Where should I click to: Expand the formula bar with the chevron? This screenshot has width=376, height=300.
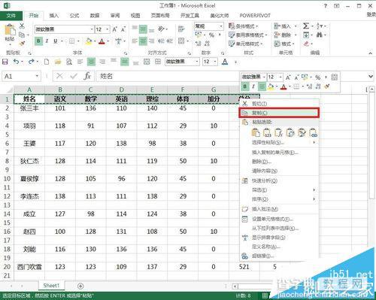[x=371, y=76]
